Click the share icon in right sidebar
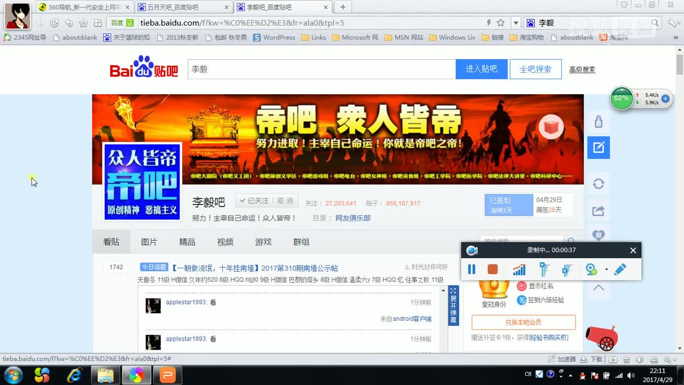Viewport: 684px width, 385px height. click(x=598, y=211)
